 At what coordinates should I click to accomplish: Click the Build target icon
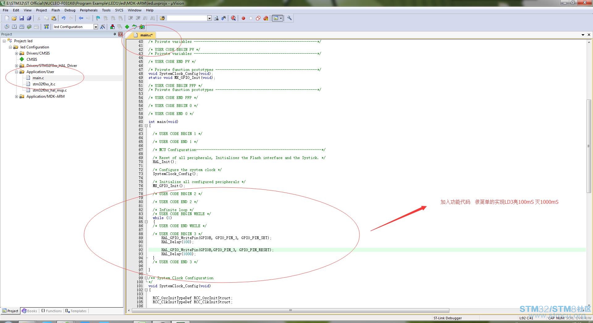(x=14, y=27)
